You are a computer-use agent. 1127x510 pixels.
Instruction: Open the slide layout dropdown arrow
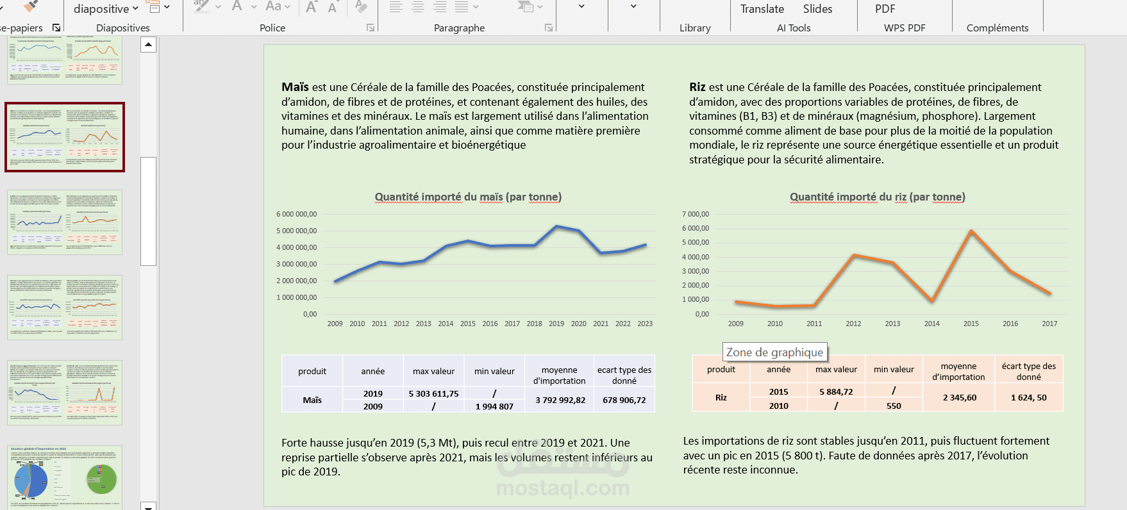pyautogui.click(x=167, y=7)
